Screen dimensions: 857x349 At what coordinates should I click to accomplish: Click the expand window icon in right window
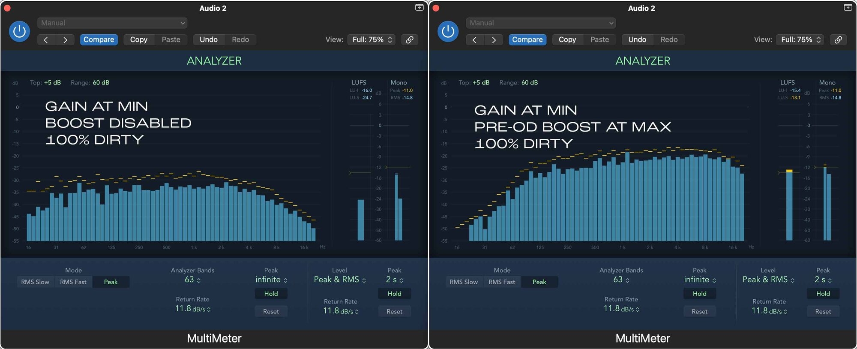(848, 8)
